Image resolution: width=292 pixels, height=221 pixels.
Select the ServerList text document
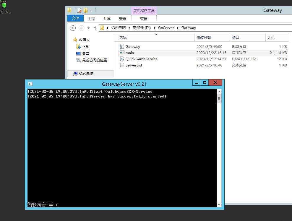pos(134,65)
